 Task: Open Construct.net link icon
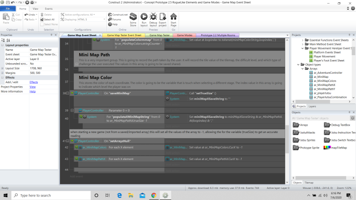[x=110, y=15]
